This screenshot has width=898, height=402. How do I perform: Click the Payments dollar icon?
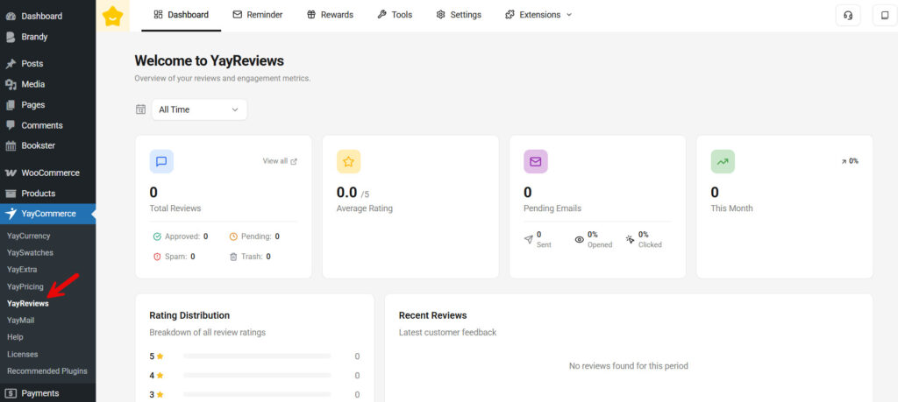click(x=11, y=393)
